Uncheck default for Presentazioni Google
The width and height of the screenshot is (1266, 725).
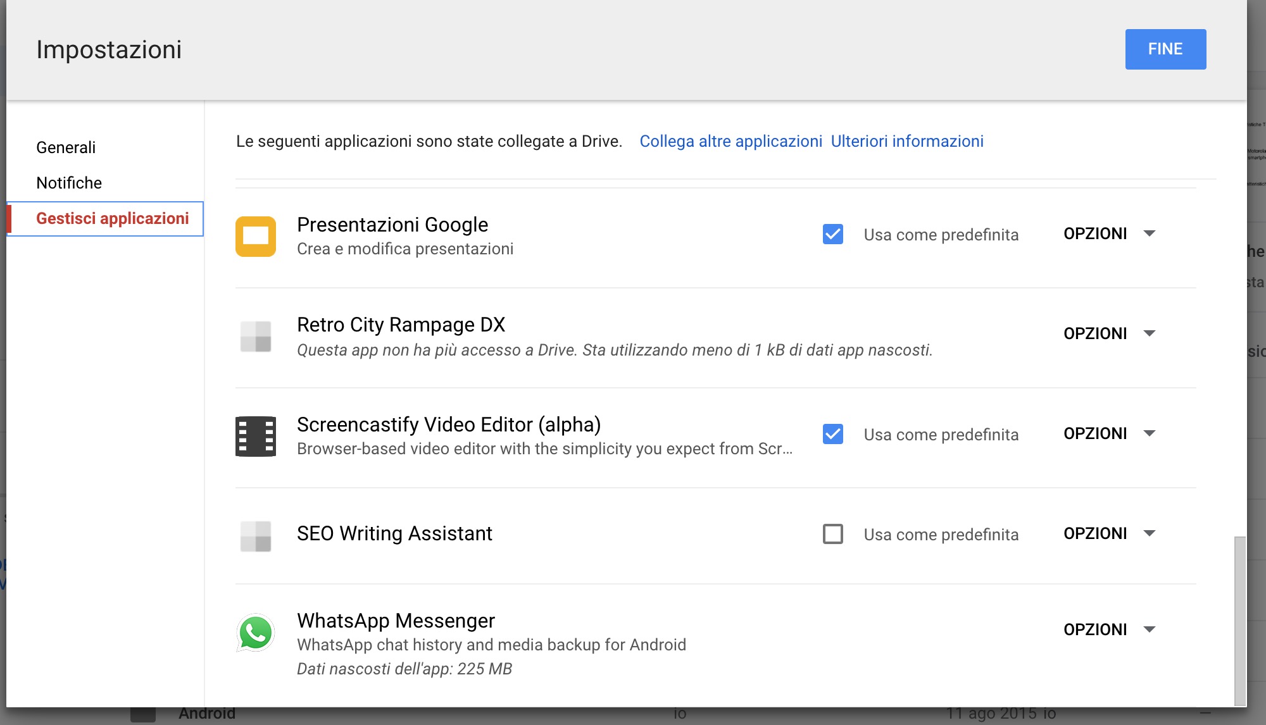(x=832, y=234)
